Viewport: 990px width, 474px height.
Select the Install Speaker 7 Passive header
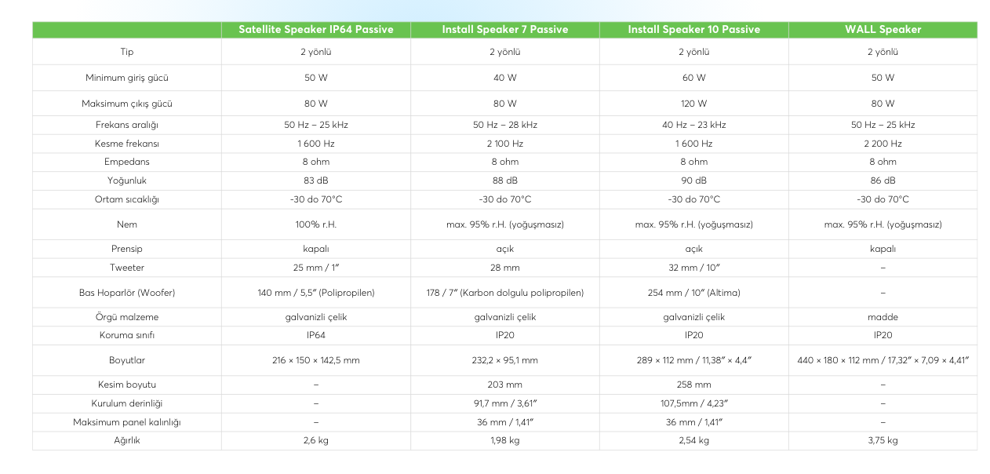504,30
